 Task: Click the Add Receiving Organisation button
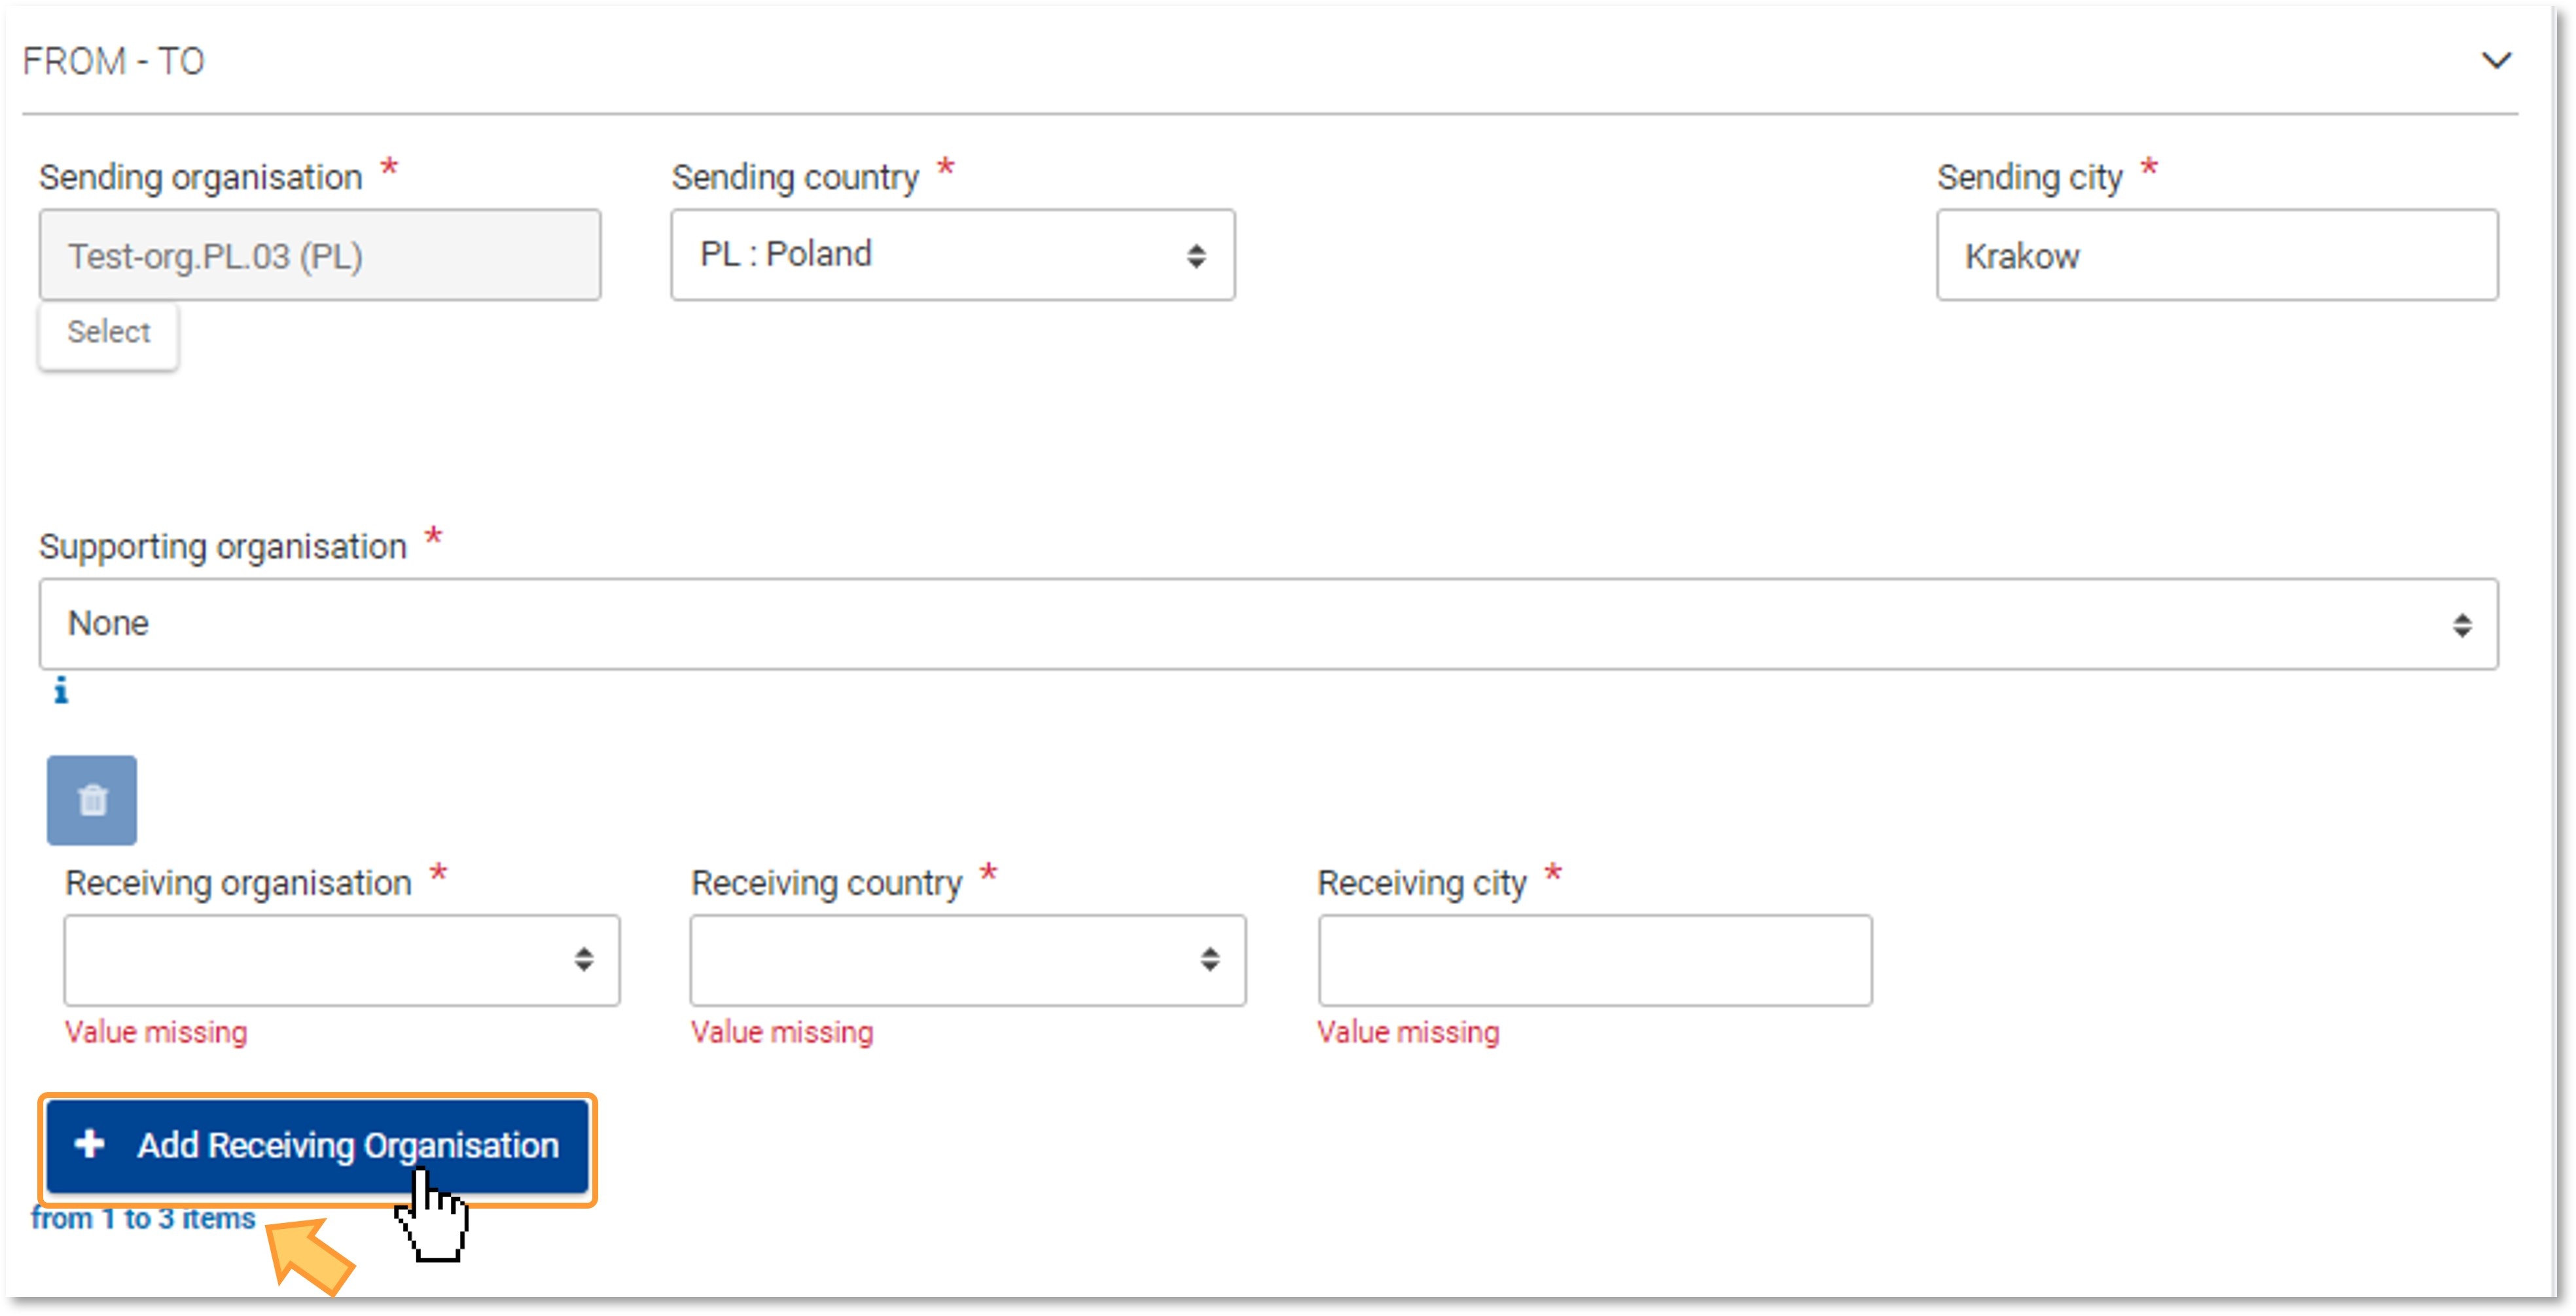click(x=319, y=1144)
